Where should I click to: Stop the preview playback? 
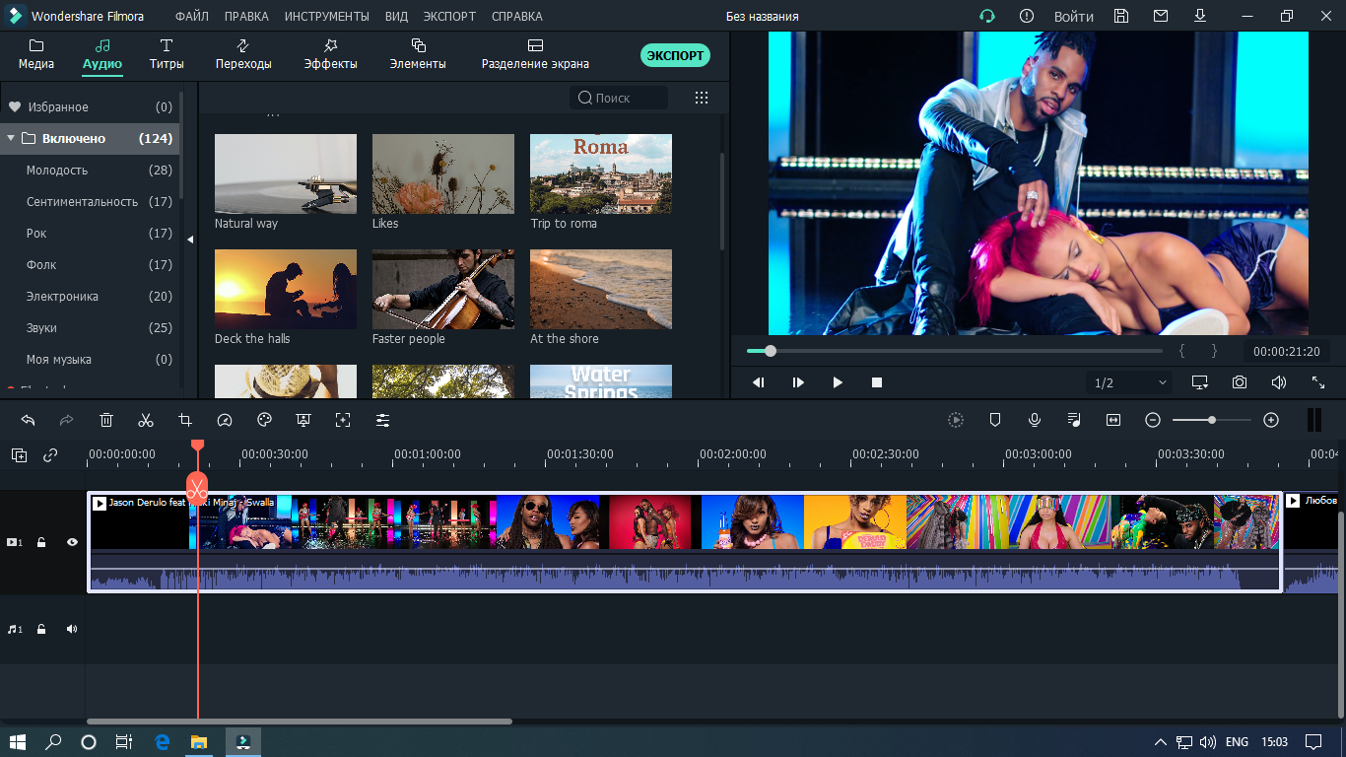[877, 382]
